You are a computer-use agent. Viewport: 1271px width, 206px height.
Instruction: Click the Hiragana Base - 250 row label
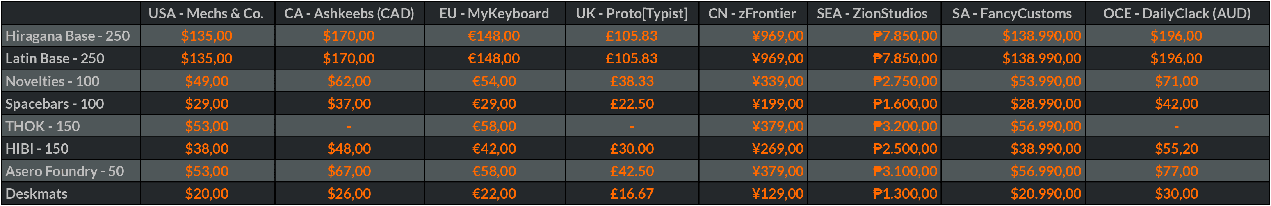coord(68,36)
